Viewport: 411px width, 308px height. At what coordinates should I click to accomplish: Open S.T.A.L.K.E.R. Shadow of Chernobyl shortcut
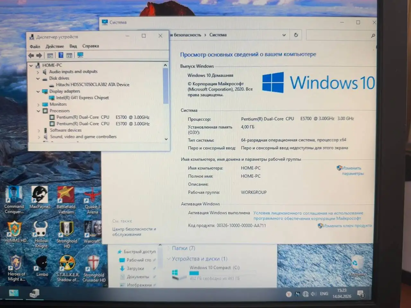(x=67, y=264)
